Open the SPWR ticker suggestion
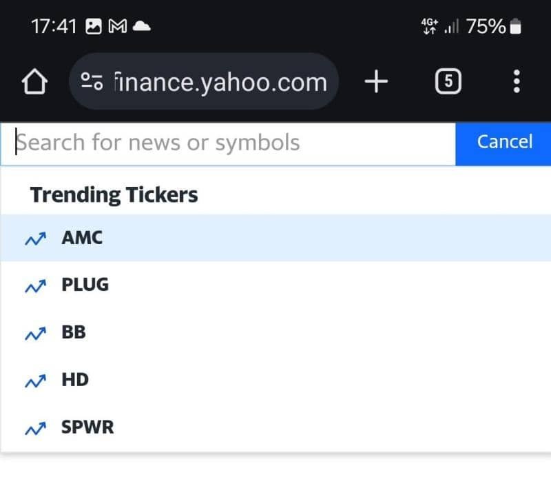The width and height of the screenshot is (551, 486). tap(87, 427)
